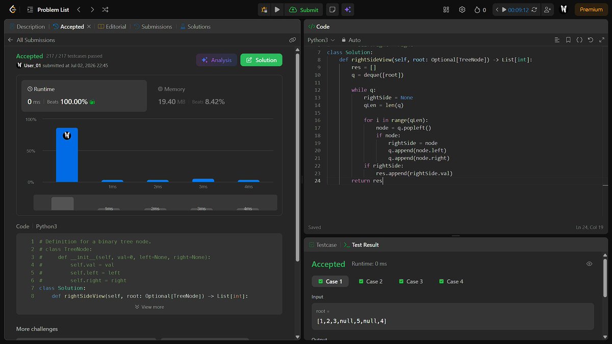Click All Submissions link

click(x=36, y=40)
